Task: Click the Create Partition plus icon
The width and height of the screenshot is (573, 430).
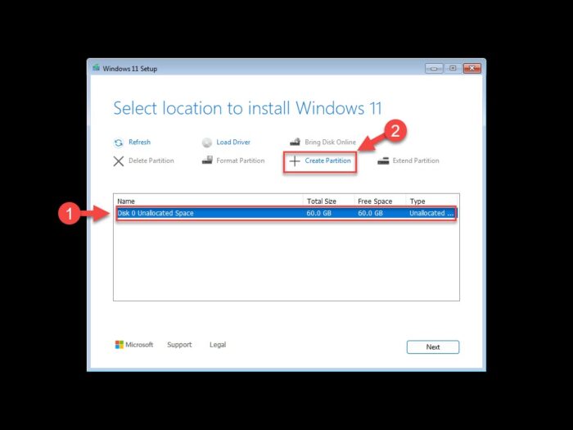Action: coord(295,161)
